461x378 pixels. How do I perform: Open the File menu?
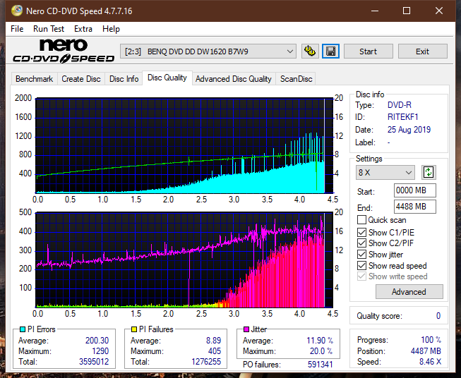pos(17,29)
